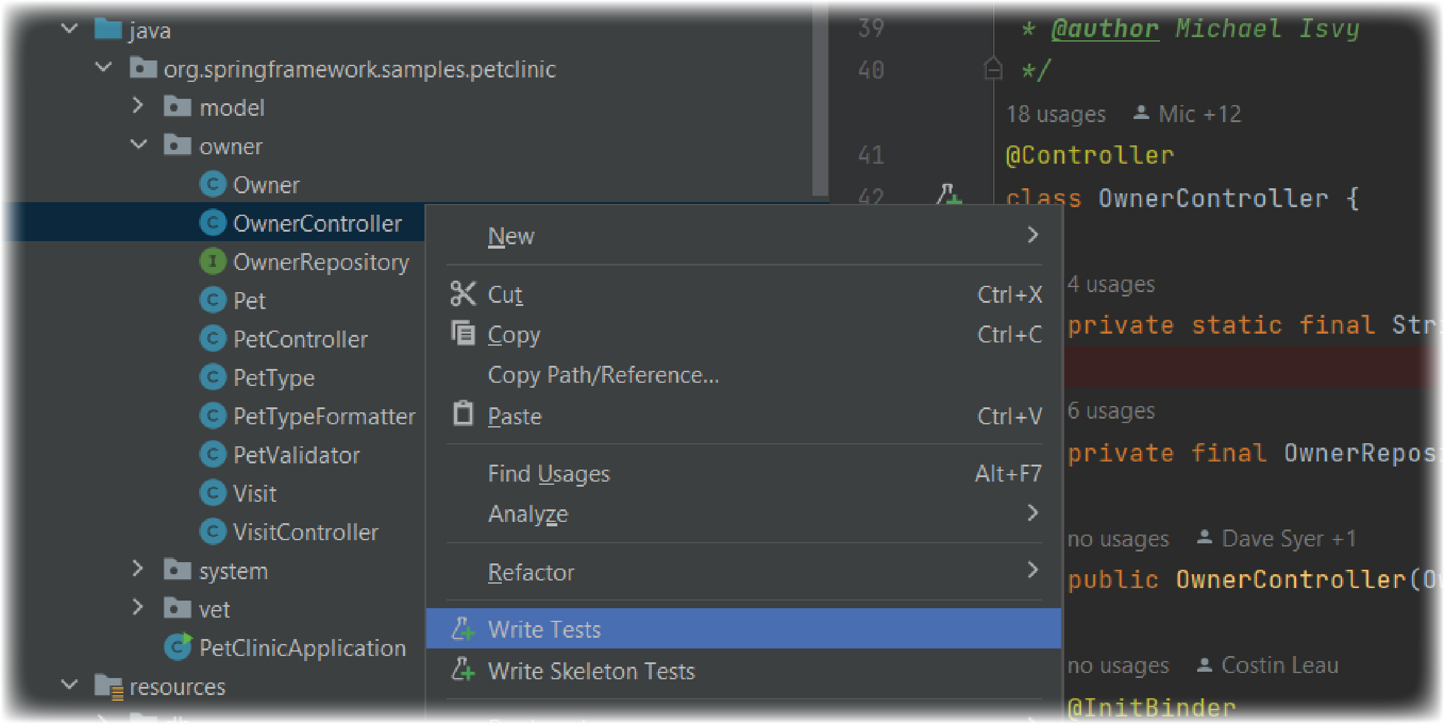The image size is (1444, 724).
Task: Choose Find Usages from context menu
Action: 549,473
